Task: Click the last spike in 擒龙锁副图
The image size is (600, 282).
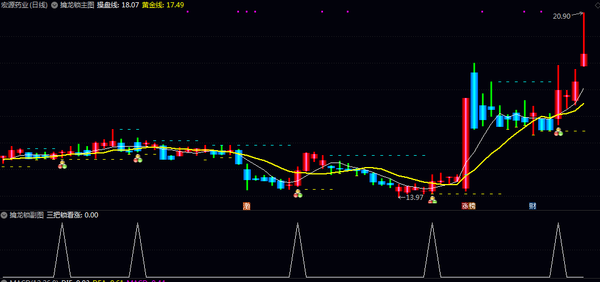Action: click(x=558, y=250)
